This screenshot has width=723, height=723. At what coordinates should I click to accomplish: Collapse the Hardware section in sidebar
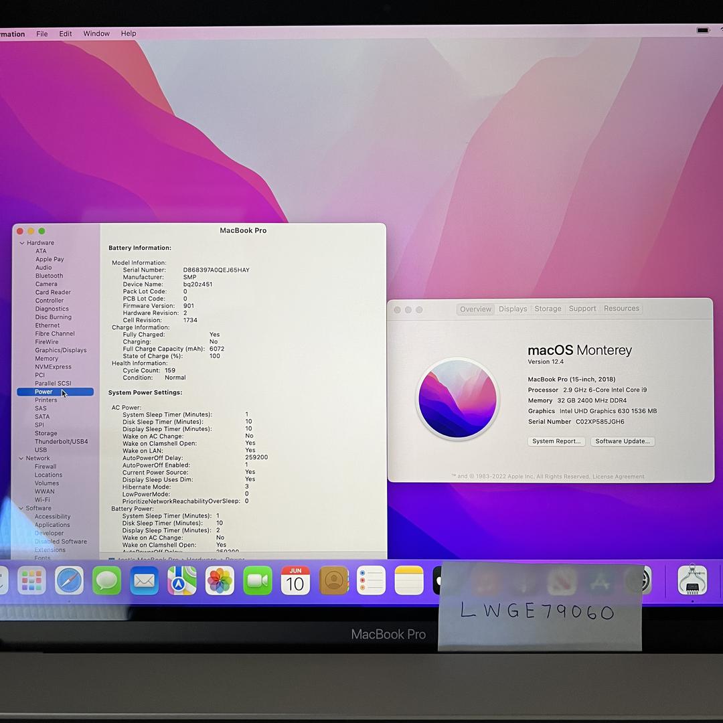[22, 243]
